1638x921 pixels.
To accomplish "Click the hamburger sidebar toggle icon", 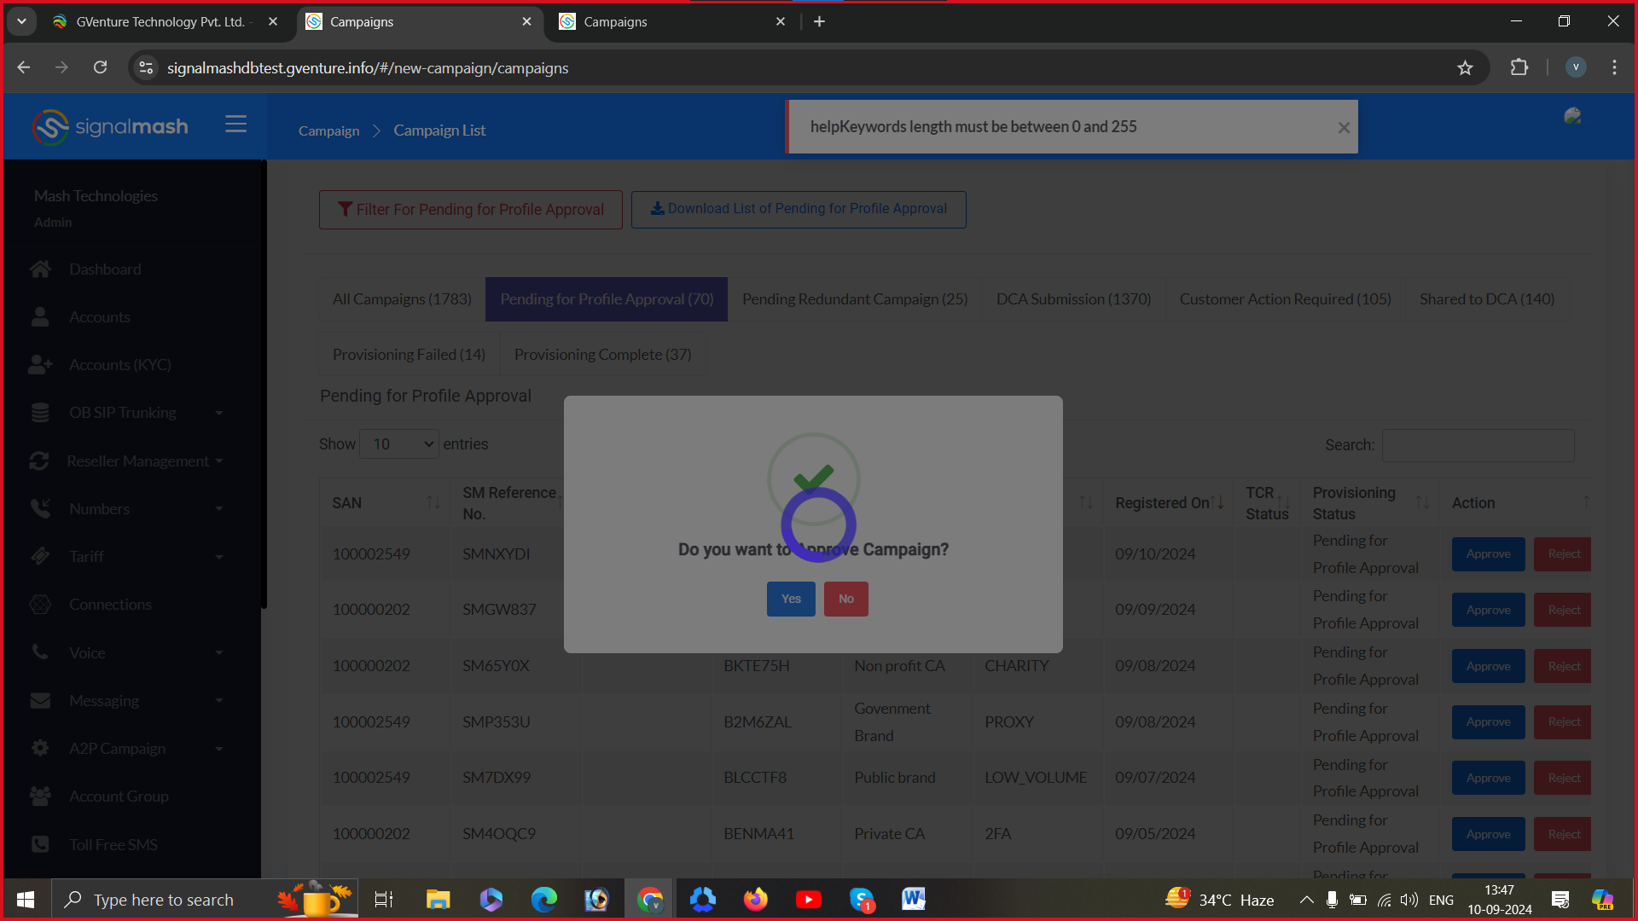I will [235, 125].
